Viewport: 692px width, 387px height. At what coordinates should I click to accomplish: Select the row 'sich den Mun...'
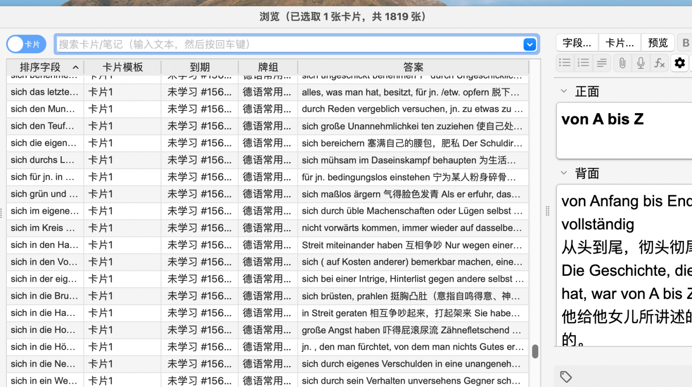(268, 109)
